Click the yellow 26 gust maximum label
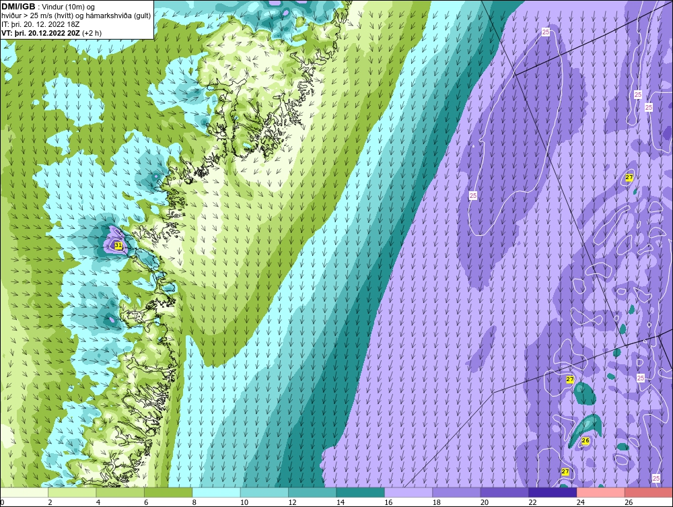The image size is (673, 507). (586, 441)
